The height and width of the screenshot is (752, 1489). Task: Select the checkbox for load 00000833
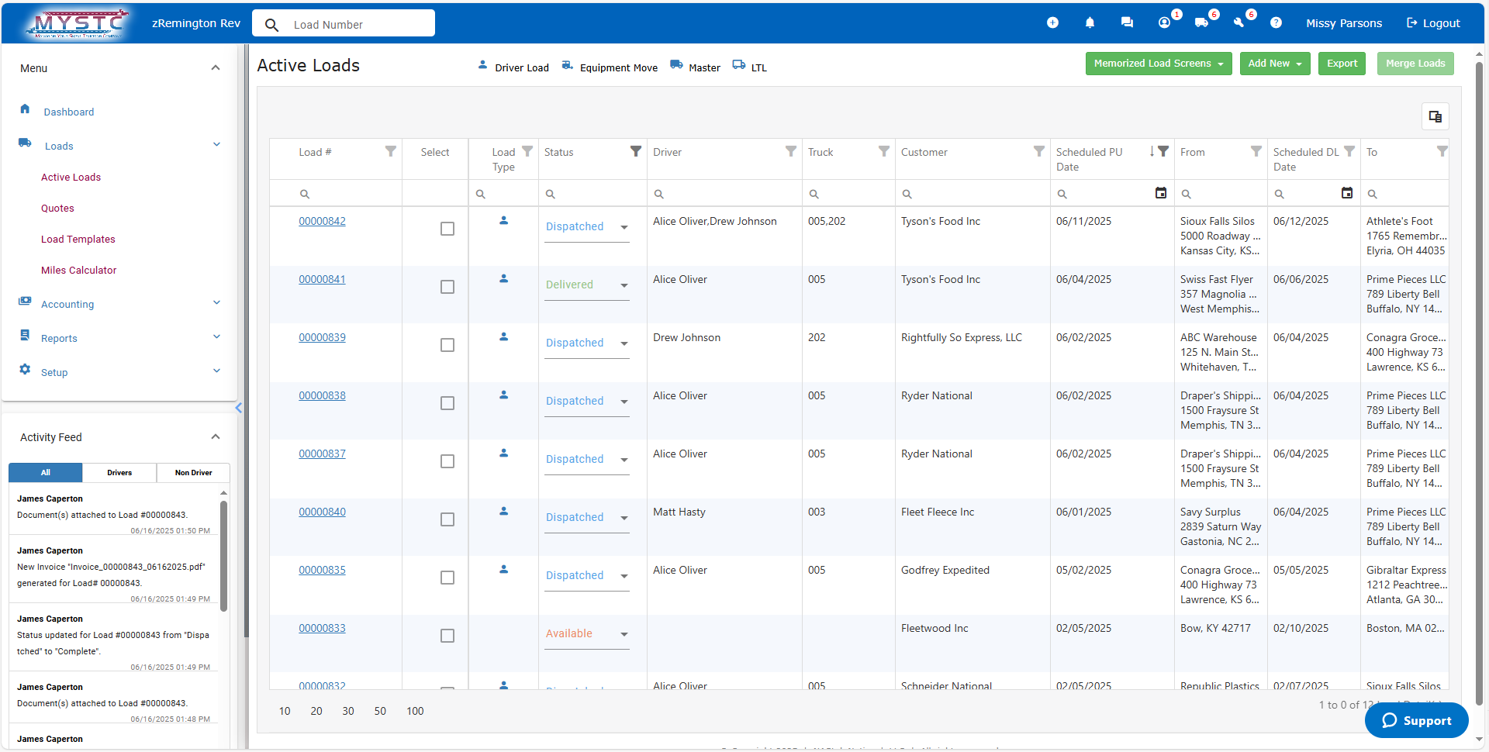[x=447, y=636]
